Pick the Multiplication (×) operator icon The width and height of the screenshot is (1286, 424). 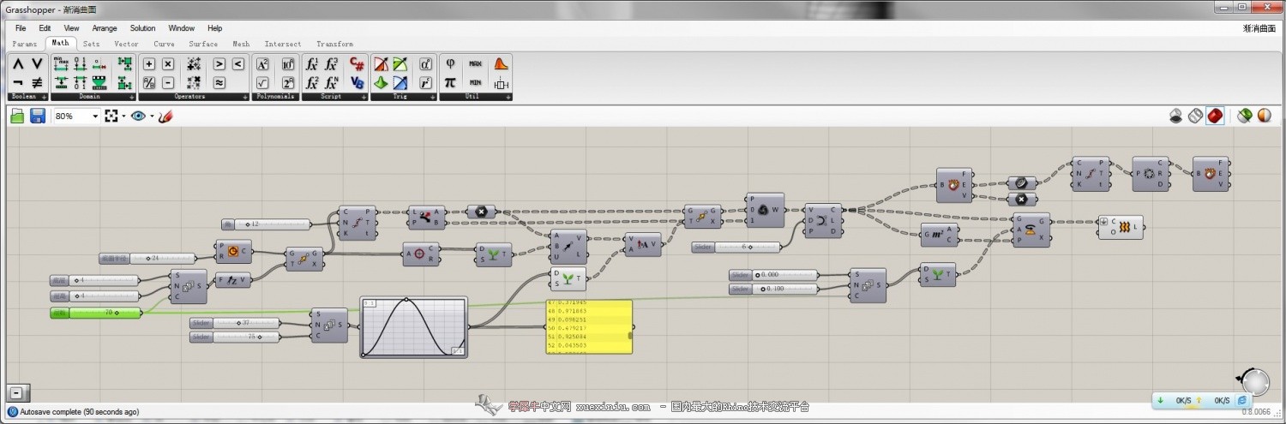[x=168, y=63]
